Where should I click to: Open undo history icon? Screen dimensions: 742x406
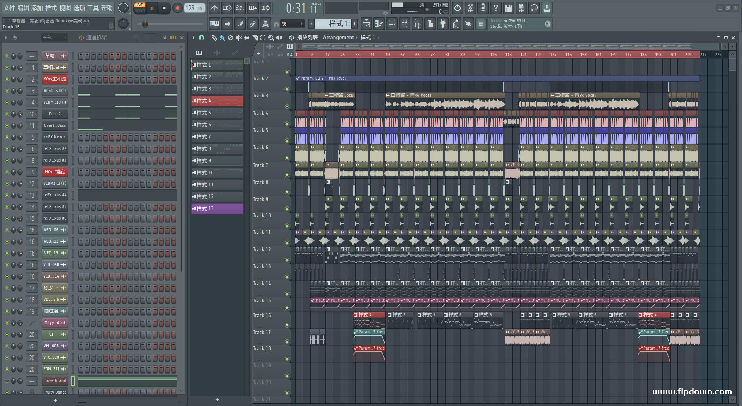pyautogui.click(x=458, y=8)
